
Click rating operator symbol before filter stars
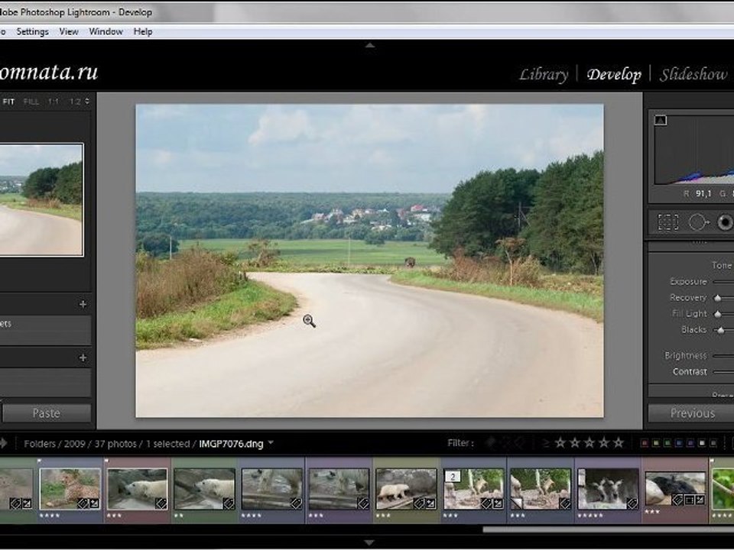[546, 442]
